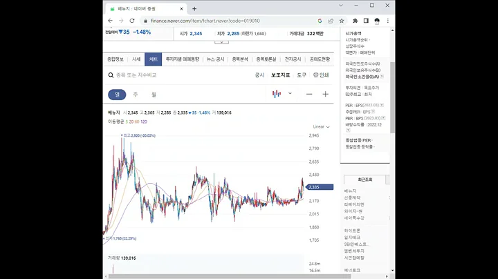Open 일지테크 in recent list

(x=352, y=238)
